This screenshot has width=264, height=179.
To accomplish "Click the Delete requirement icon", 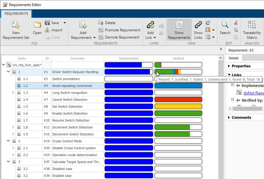I will pos(101,23).
